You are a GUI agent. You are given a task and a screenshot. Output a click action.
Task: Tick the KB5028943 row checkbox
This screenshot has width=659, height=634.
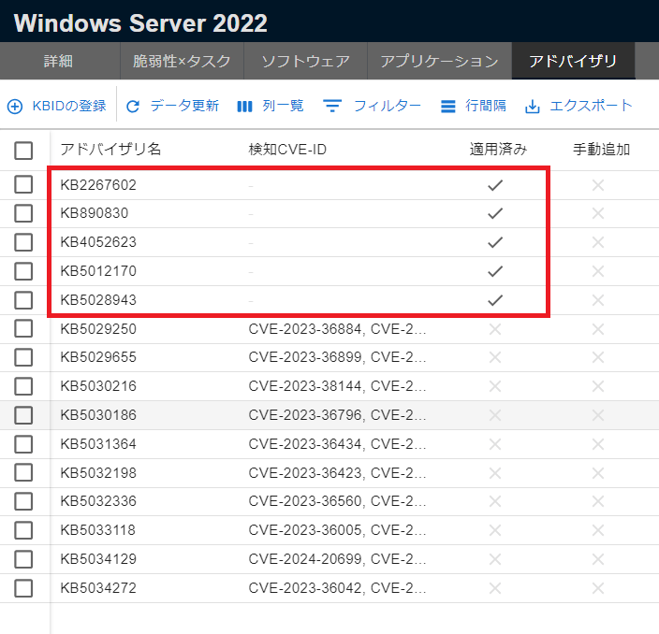tap(23, 300)
